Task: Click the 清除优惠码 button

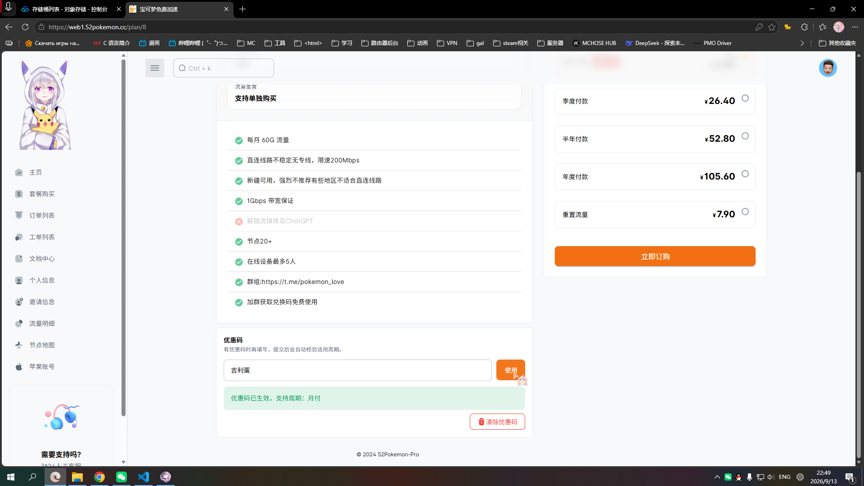Action: click(497, 422)
